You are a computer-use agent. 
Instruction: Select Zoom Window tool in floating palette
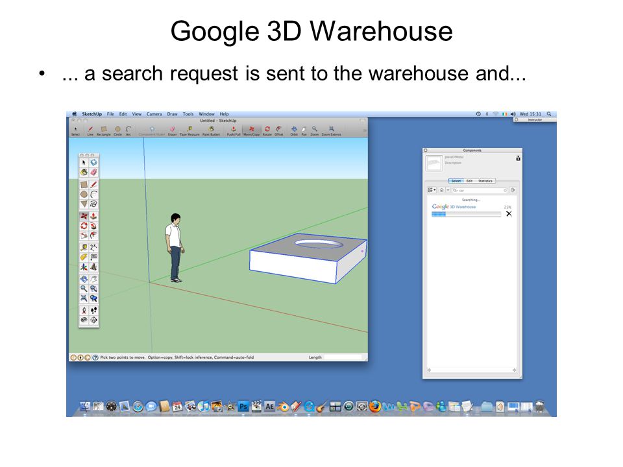[93, 289]
